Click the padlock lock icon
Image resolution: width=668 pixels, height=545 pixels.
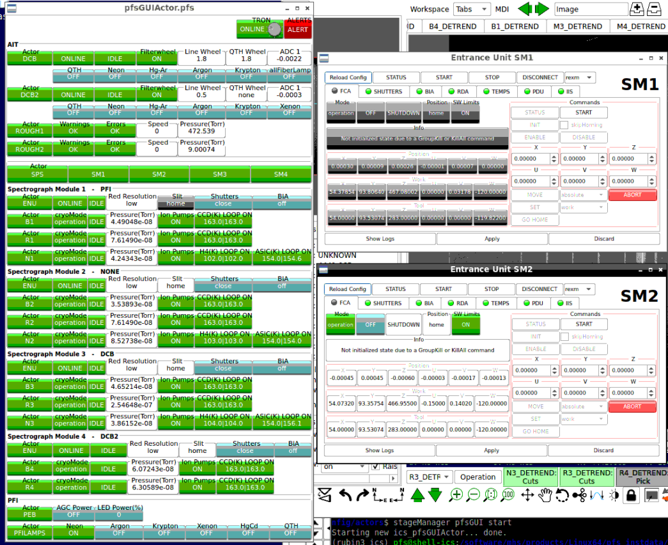[631, 494]
